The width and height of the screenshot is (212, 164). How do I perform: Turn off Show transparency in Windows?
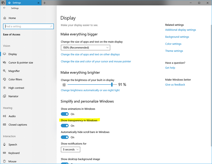click(x=65, y=126)
